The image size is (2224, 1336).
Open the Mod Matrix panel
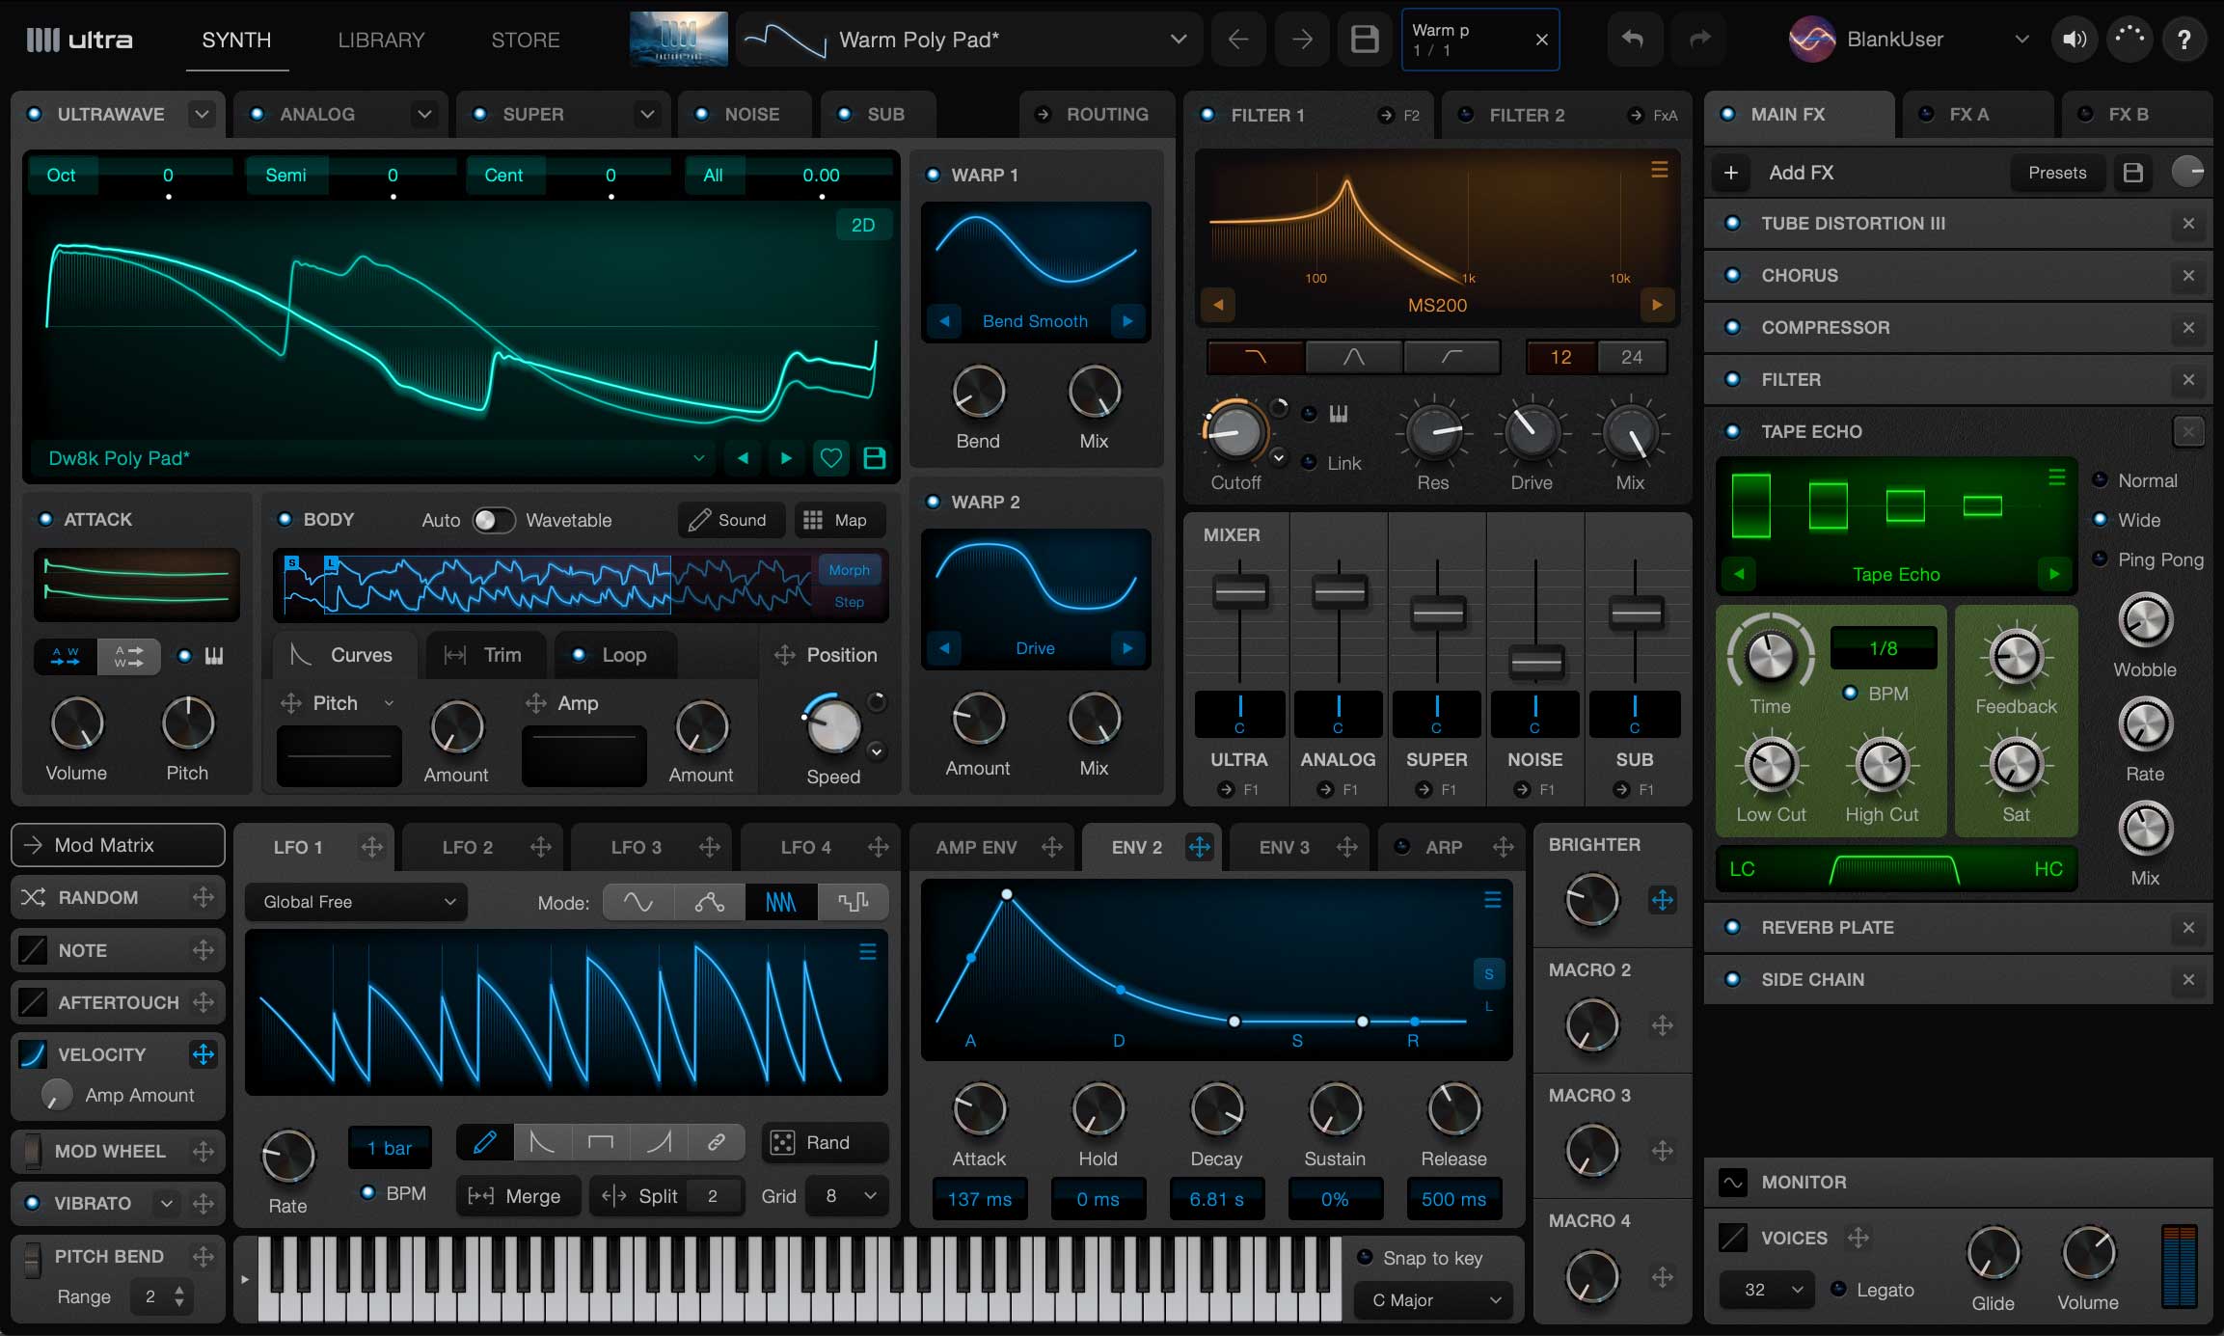[x=117, y=845]
